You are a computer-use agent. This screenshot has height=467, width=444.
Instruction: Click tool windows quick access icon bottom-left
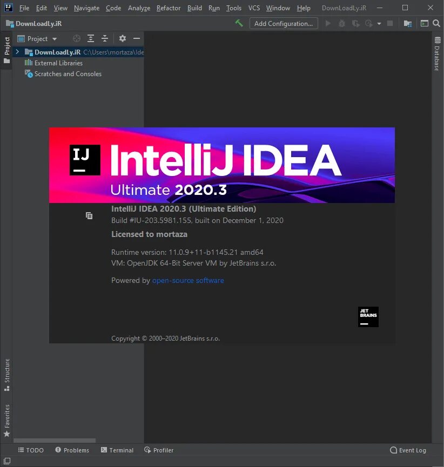(7, 461)
